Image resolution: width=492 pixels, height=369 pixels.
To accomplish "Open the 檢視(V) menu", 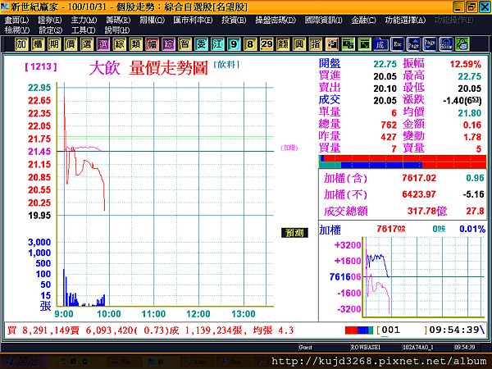I will [17, 30].
